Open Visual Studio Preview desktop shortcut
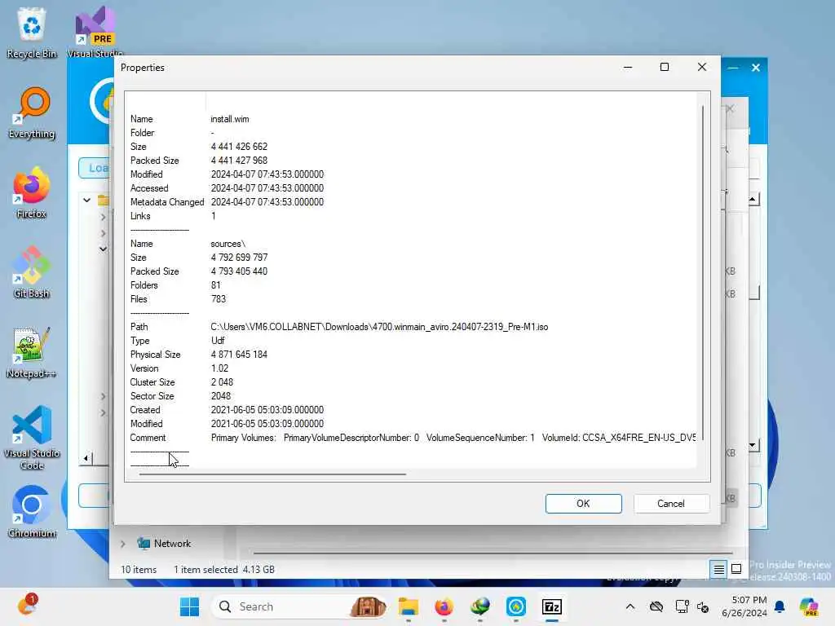Image resolution: width=835 pixels, height=626 pixels. [95, 33]
